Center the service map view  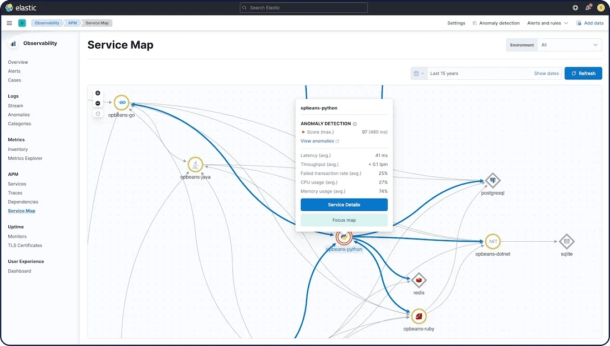tap(98, 114)
